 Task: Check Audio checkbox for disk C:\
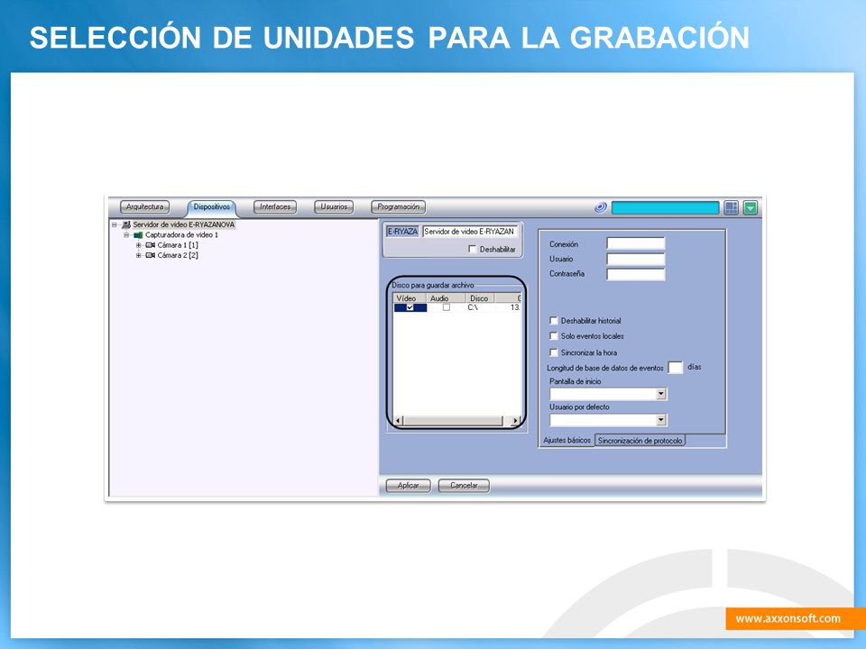point(447,307)
